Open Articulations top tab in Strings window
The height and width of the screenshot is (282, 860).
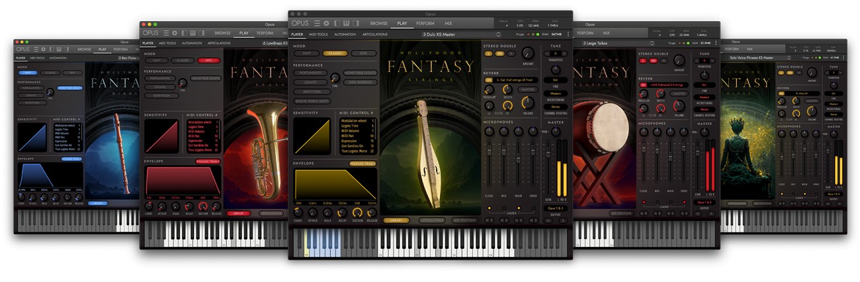tap(374, 34)
